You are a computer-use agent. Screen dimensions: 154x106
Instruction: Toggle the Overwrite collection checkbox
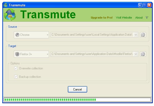click(x=16, y=68)
